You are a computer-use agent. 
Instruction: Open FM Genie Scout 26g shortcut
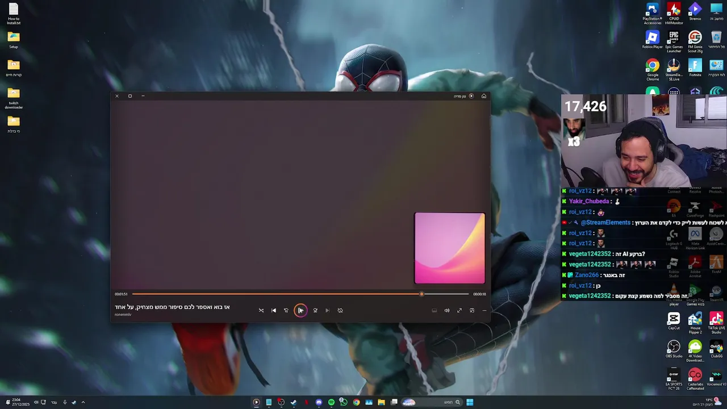point(695,42)
